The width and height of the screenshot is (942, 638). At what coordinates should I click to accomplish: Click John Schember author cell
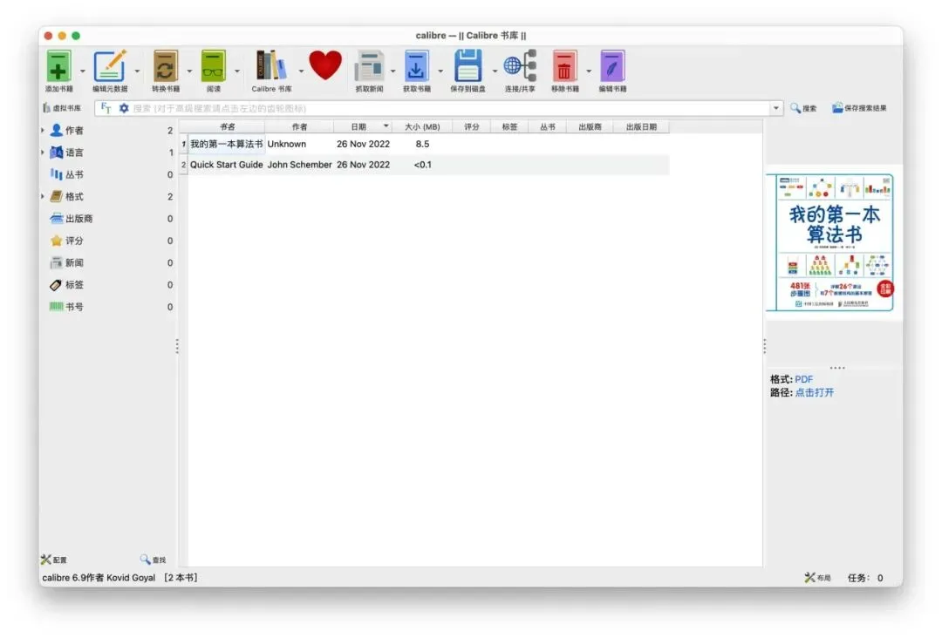[x=299, y=165]
